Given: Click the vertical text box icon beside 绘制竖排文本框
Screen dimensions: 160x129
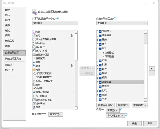Looking at the screenshot, I should (34, 100).
